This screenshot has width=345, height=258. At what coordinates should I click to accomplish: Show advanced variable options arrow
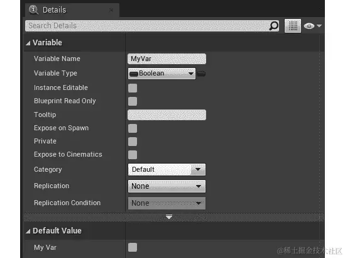pos(169,217)
